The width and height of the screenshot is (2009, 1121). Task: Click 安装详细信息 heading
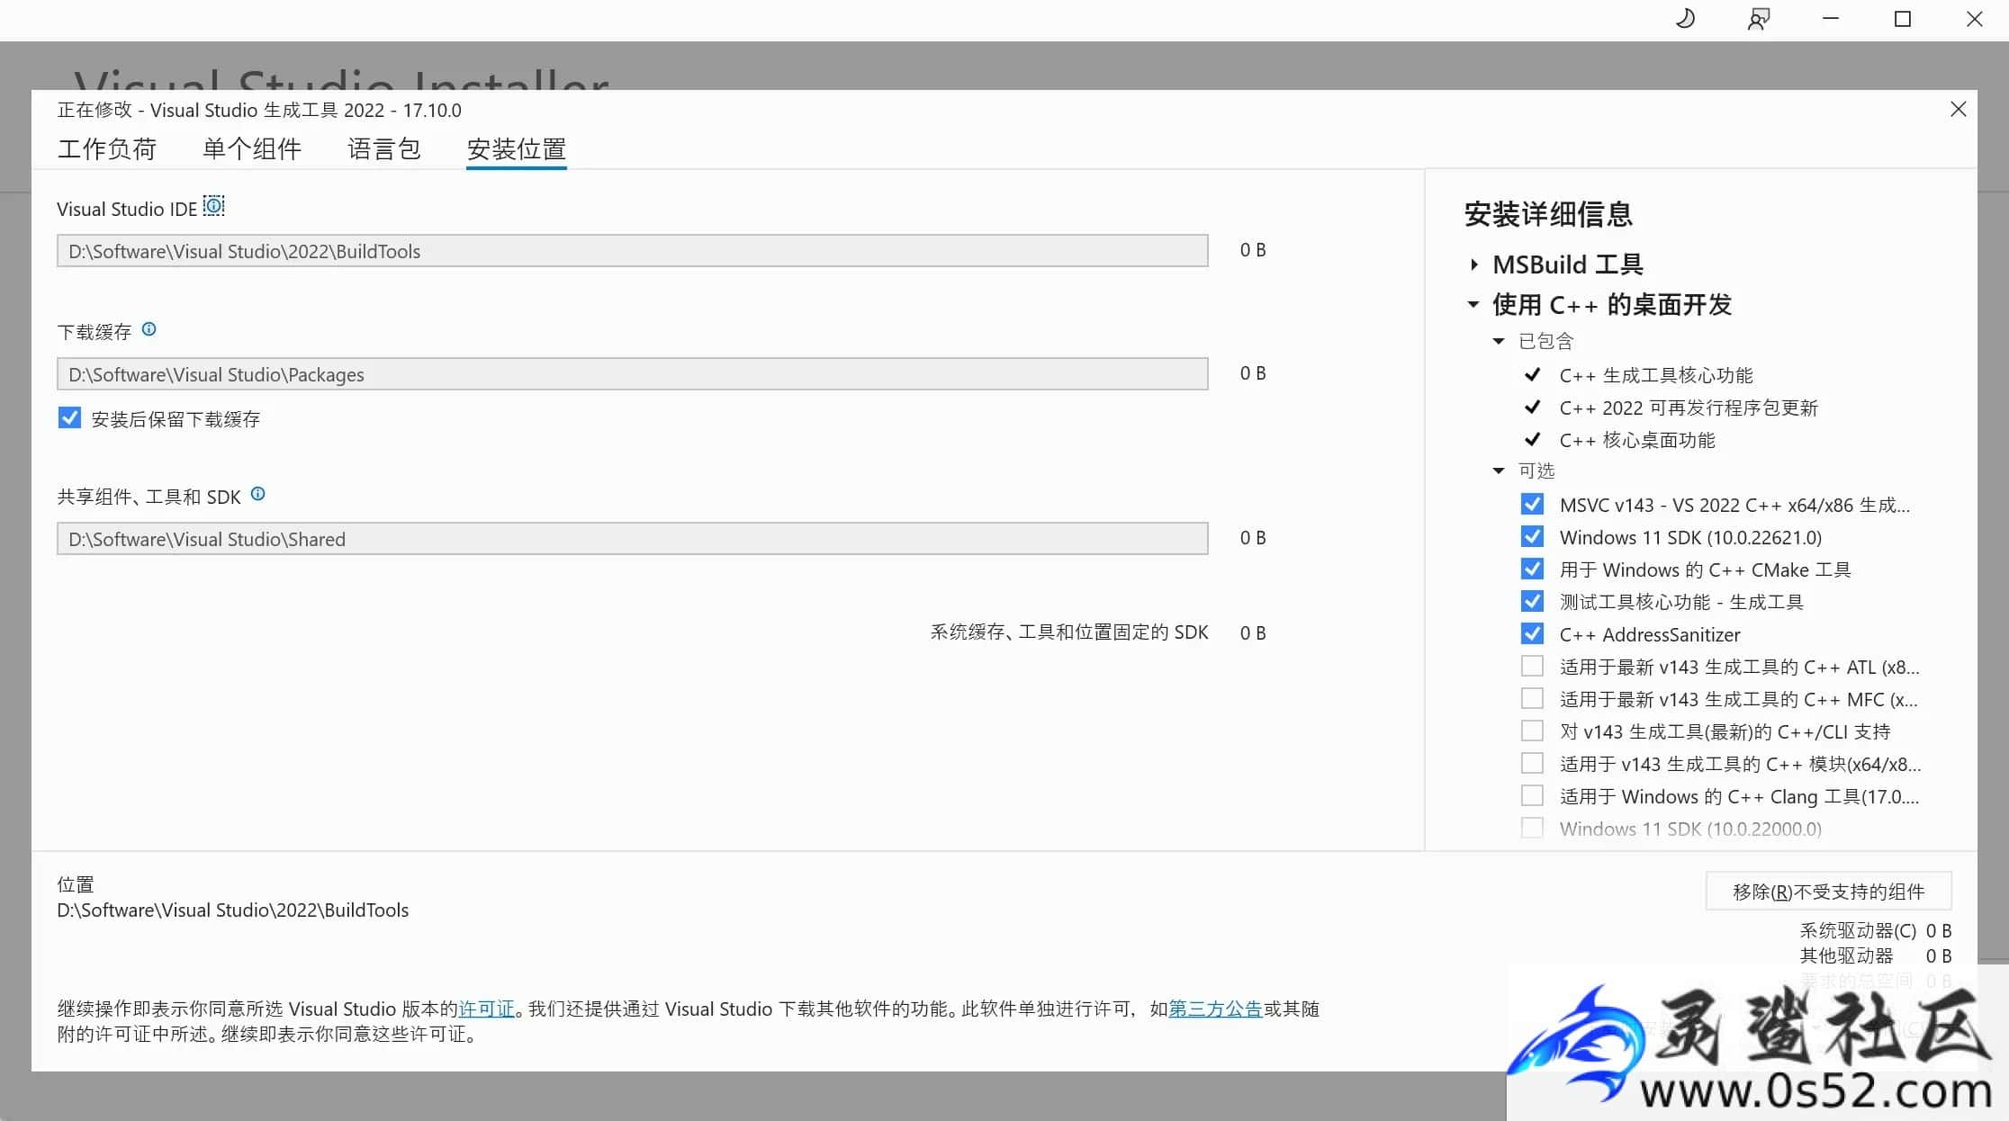pos(1548,214)
